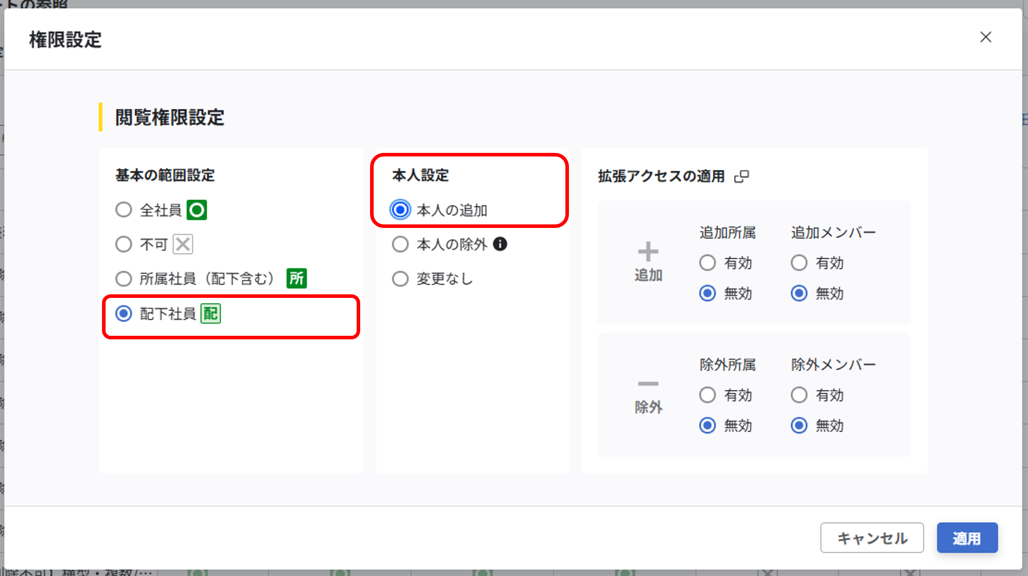
Task: Choose 本人の除外 radio option
Action: 400,244
